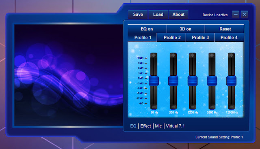Click Current Sound Setting: Profile 1 text

219,137
